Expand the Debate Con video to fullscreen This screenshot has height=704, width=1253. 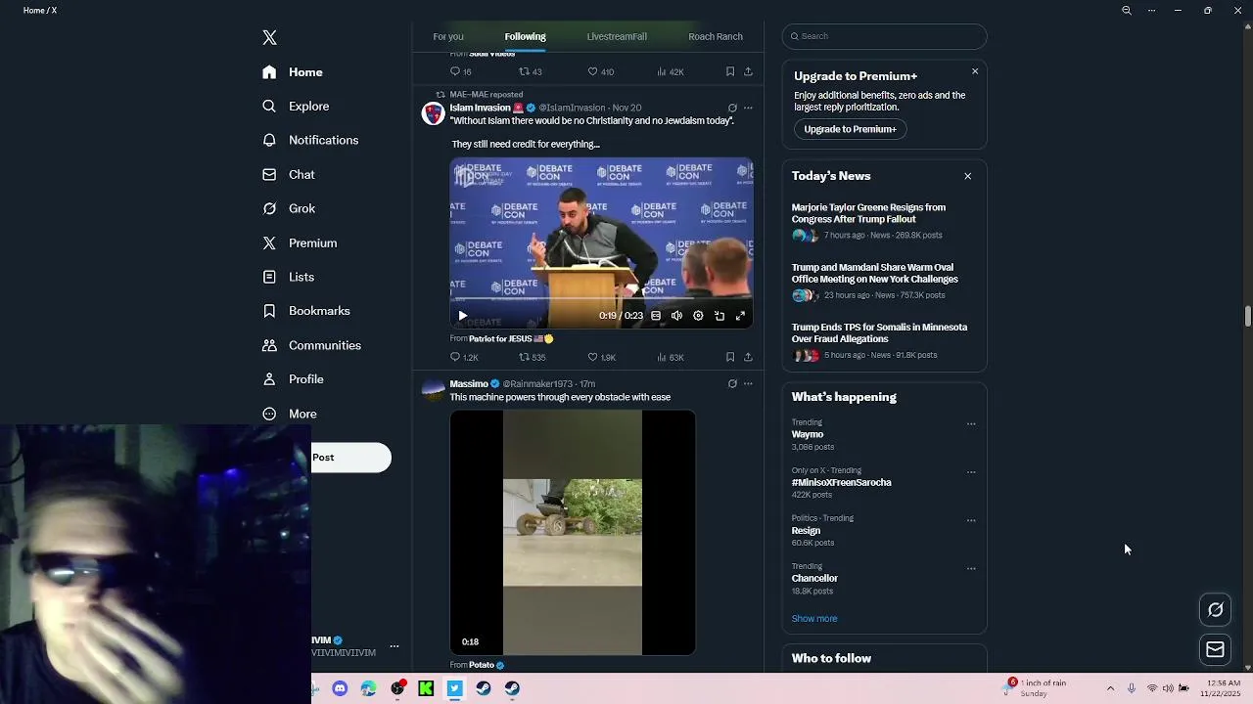(741, 316)
